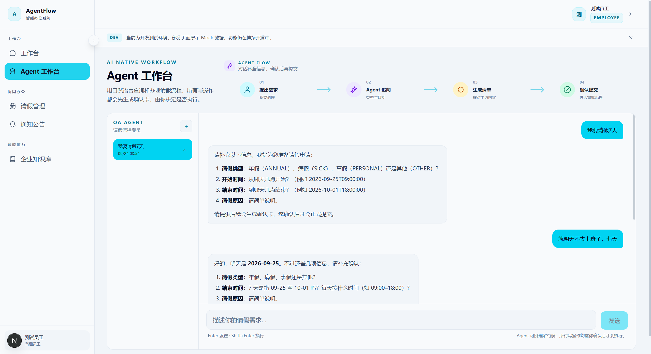Click the 测 avatar in the header
The image size is (651, 354).
(x=579, y=14)
